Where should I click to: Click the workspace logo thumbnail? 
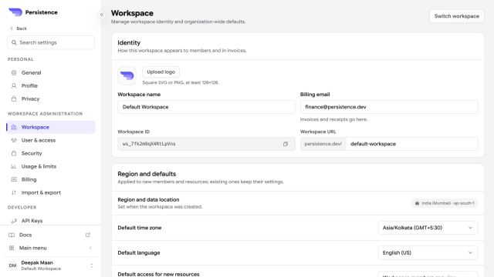pos(127,75)
